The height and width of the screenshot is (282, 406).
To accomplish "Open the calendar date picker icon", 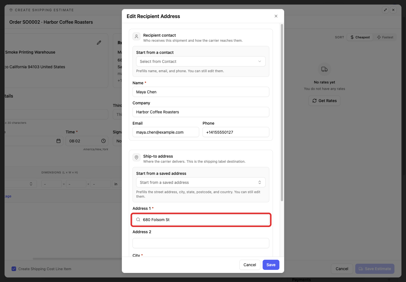I will click(x=59, y=141).
